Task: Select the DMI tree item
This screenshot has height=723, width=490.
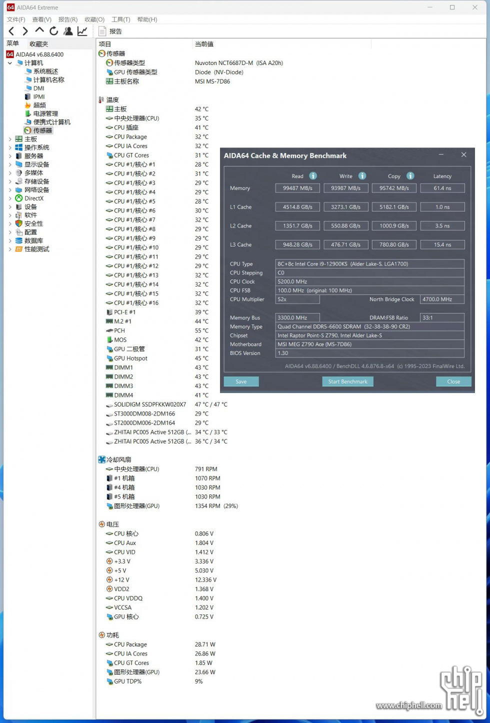Action: 34,88
